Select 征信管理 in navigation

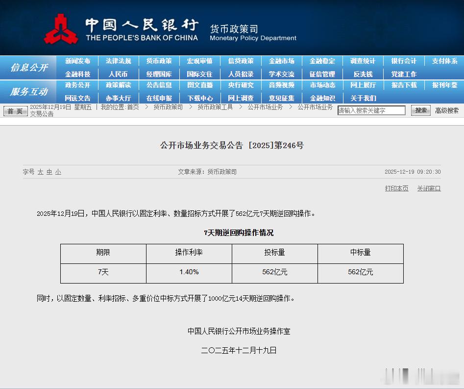tap(322, 74)
